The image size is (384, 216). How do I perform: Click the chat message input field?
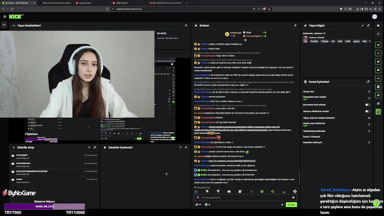click(x=245, y=197)
